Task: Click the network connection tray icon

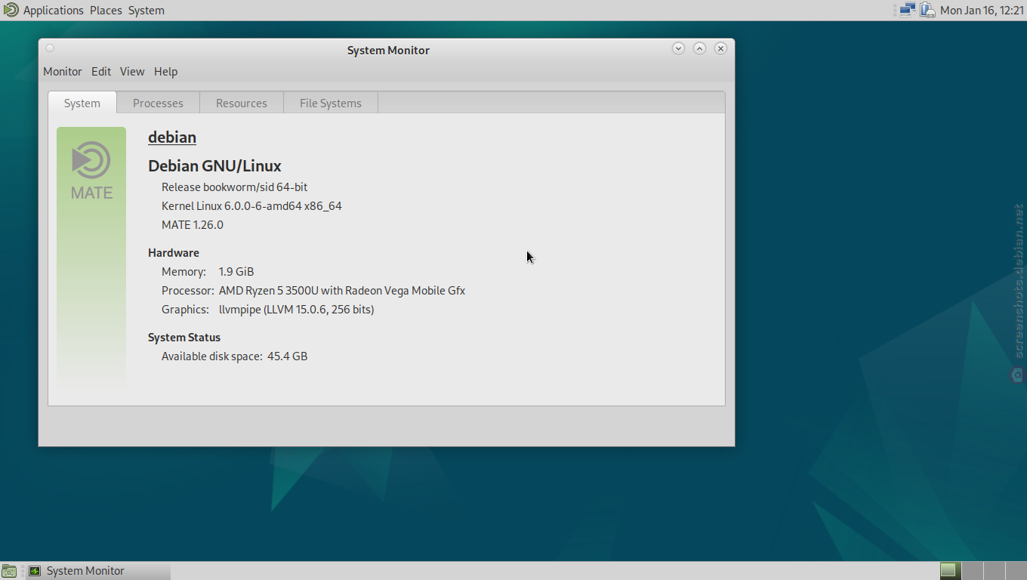Action: click(x=907, y=11)
